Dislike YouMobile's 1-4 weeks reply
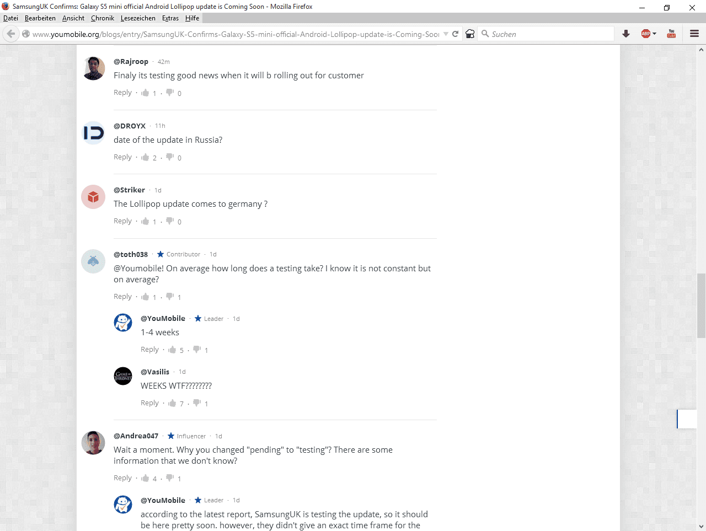The width and height of the screenshot is (706, 531). pos(197,349)
